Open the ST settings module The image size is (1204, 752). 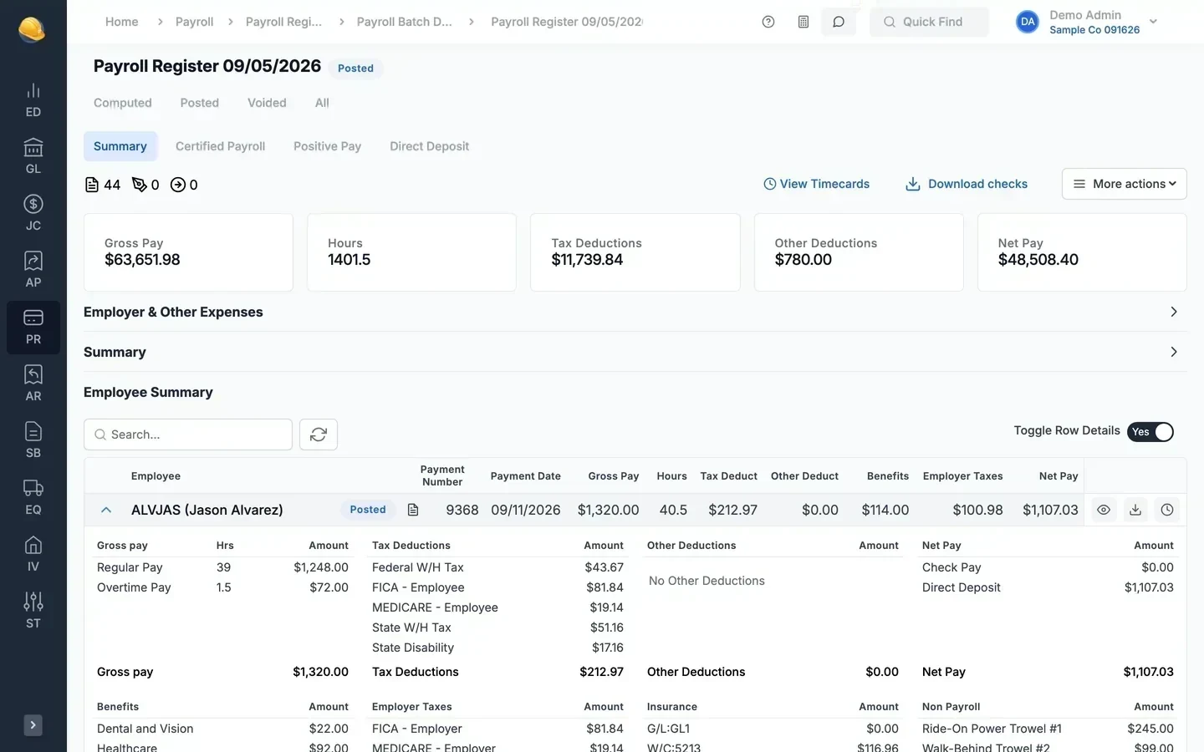(x=33, y=612)
